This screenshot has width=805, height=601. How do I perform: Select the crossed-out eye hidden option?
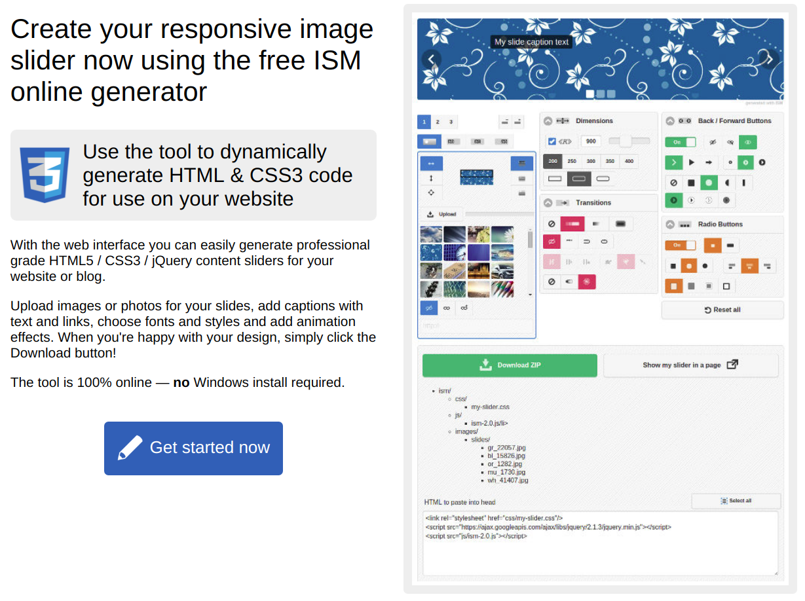point(713,142)
